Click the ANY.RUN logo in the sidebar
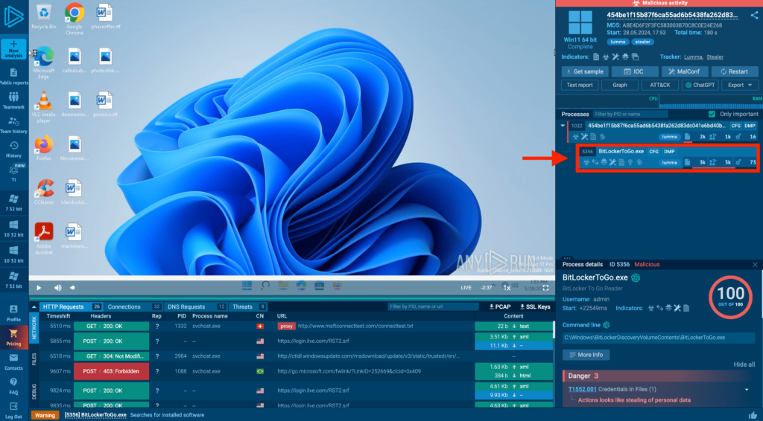The height and width of the screenshot is (421, 763). pos(13,17)
